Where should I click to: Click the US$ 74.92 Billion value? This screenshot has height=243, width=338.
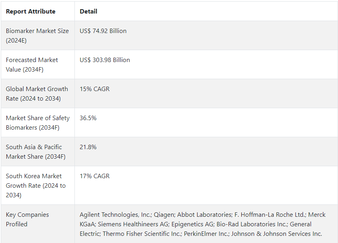[103, 31]
